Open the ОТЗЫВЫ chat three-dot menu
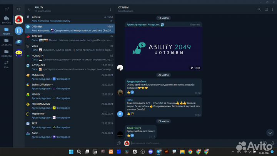The width and height of the screenshot is (277, 156). [273, 9]
